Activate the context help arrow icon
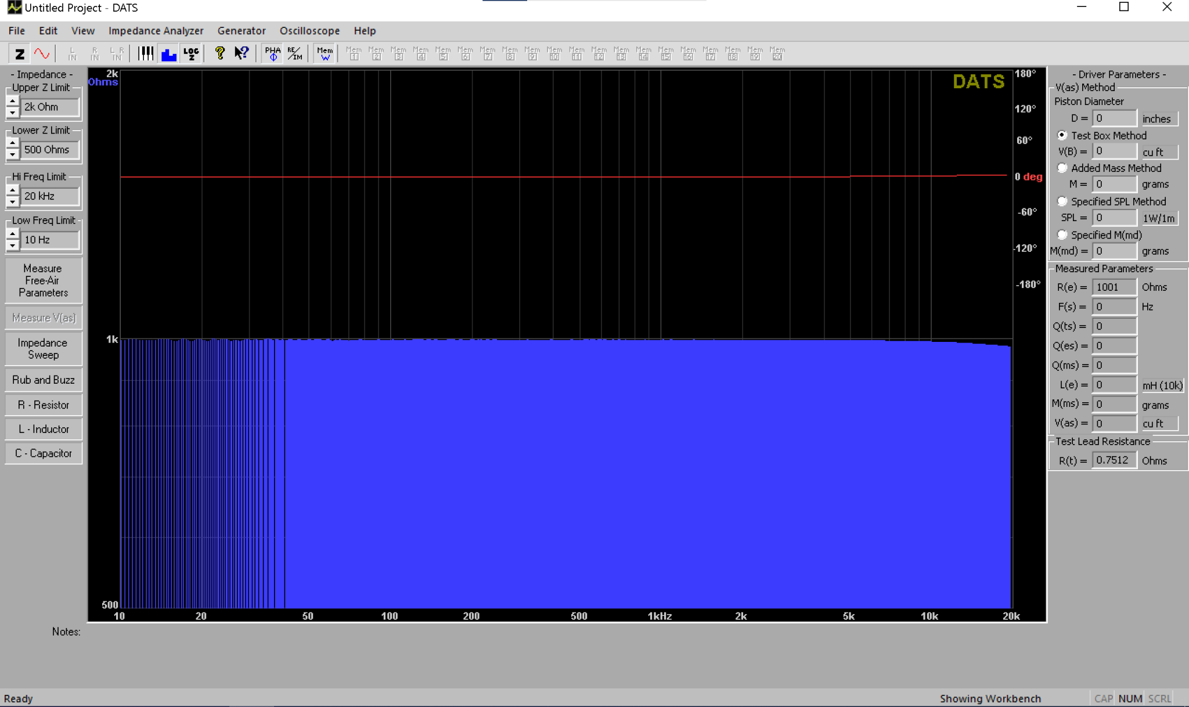 [x=242, y=54]
